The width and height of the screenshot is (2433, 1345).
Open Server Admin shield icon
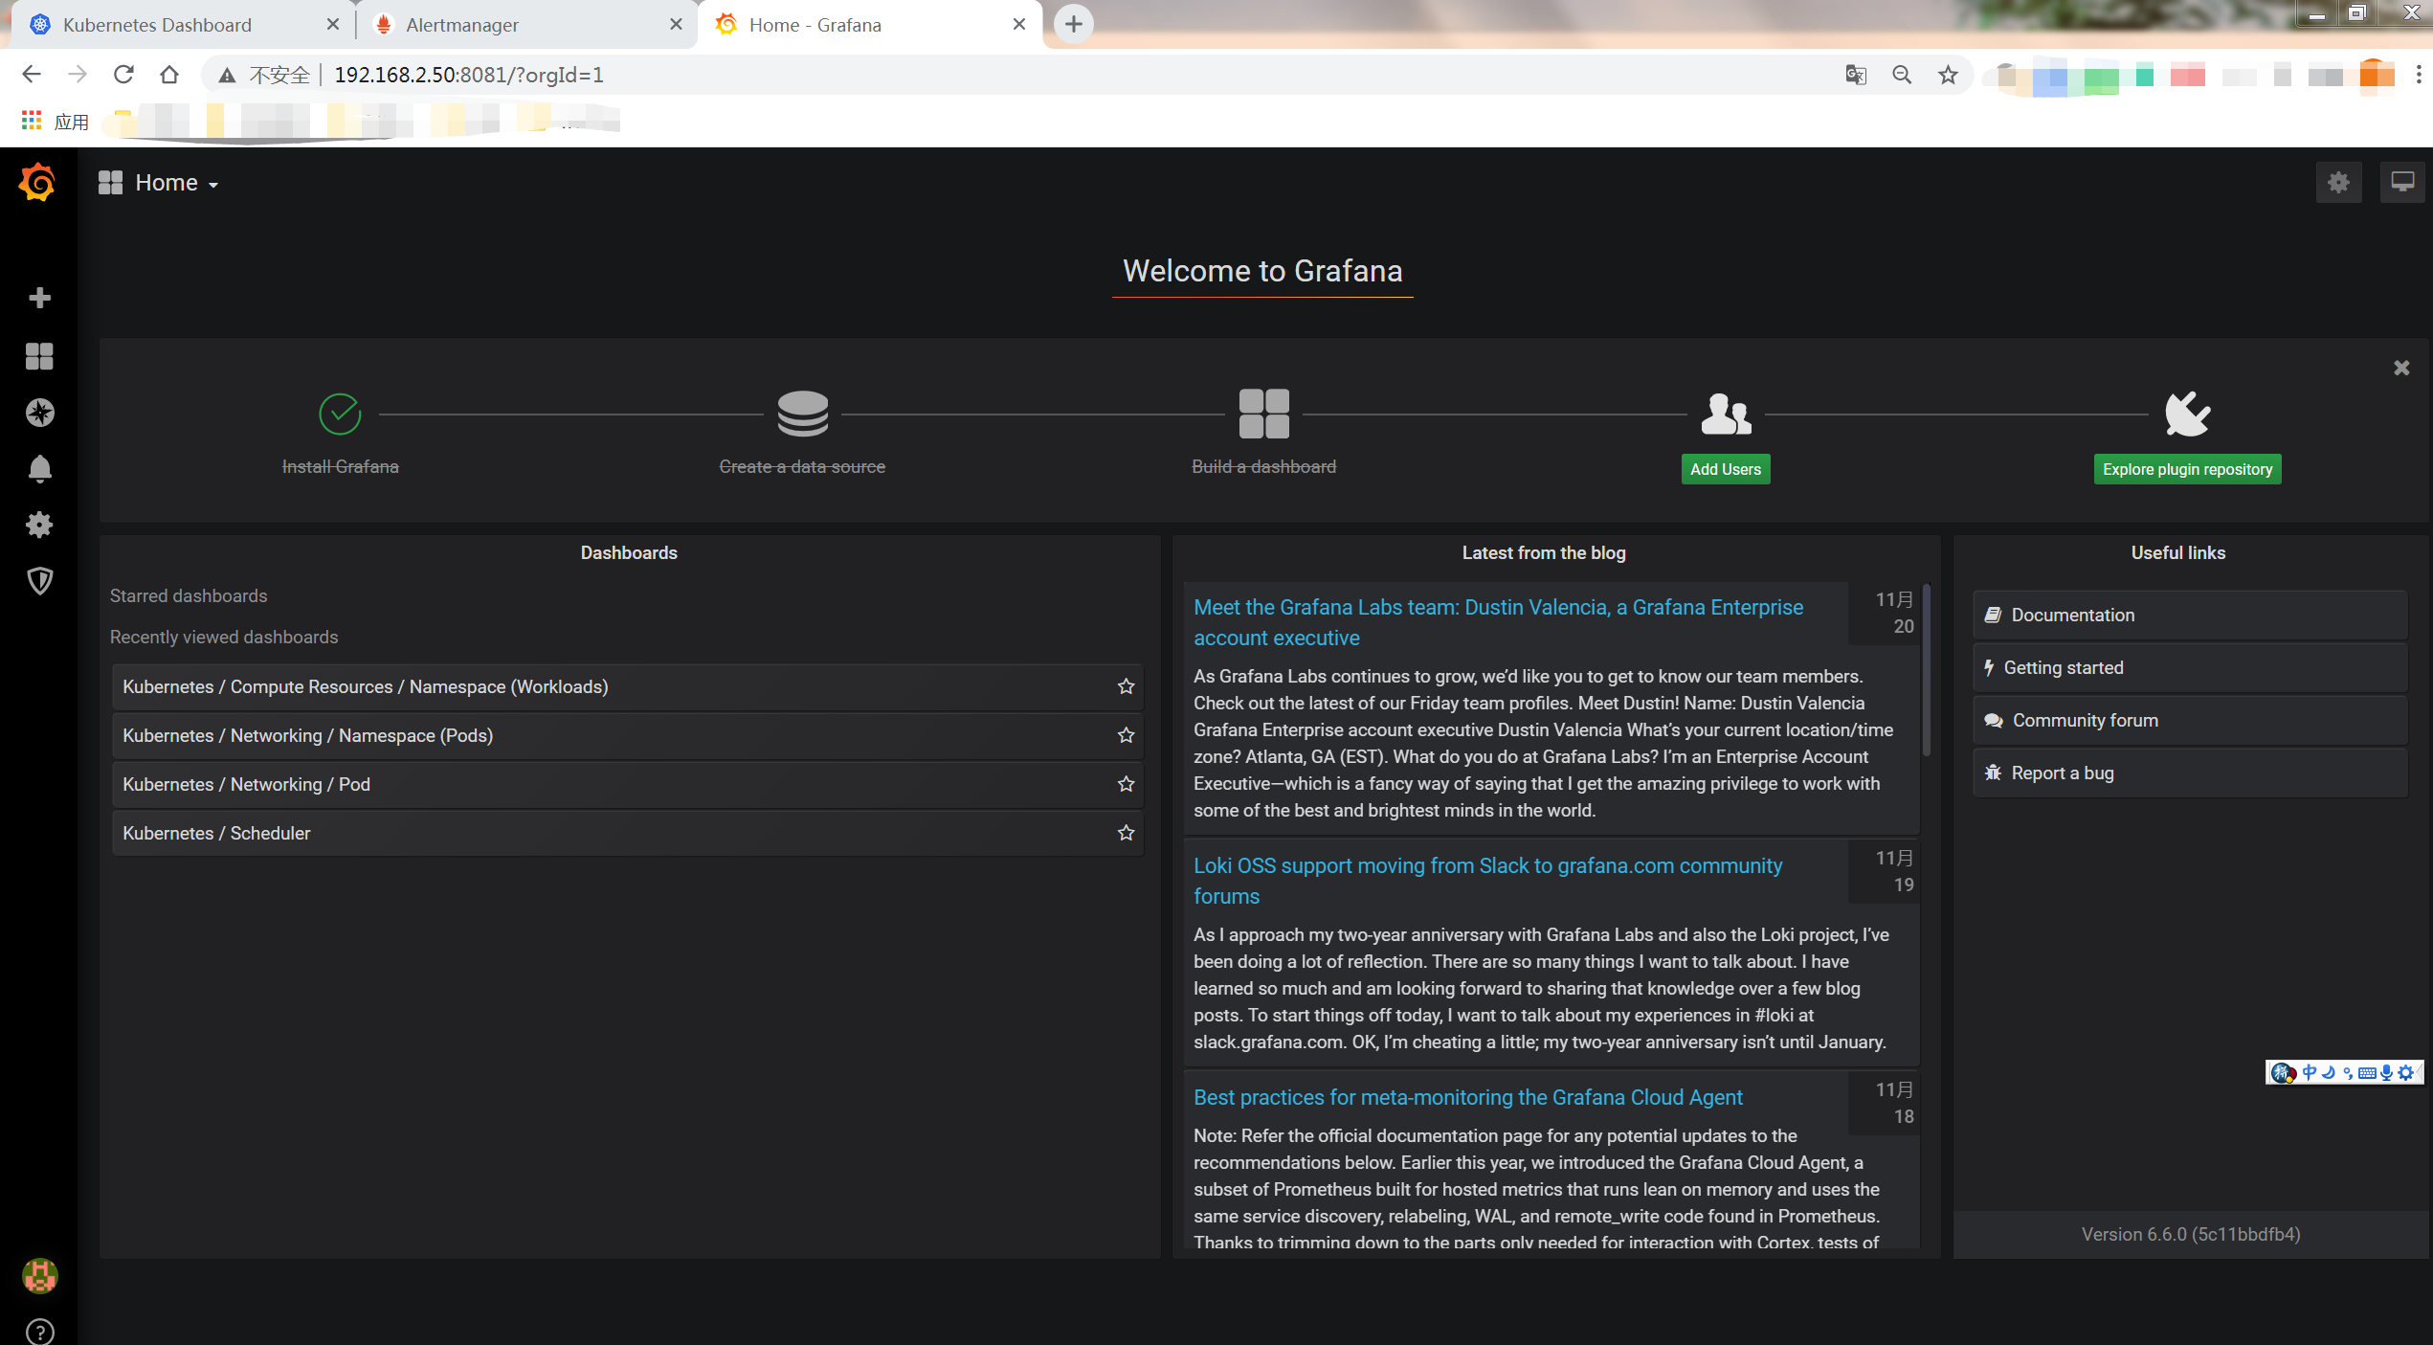pyautogui.click(x=39, y=580)
